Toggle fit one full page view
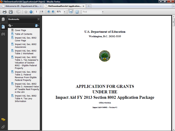 [77, 12]
